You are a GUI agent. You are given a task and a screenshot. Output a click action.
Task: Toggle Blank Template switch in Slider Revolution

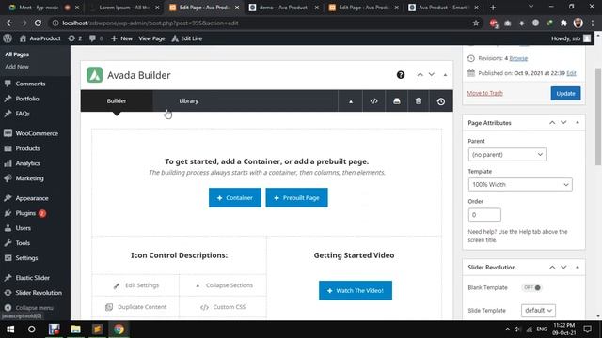(532, 287)
